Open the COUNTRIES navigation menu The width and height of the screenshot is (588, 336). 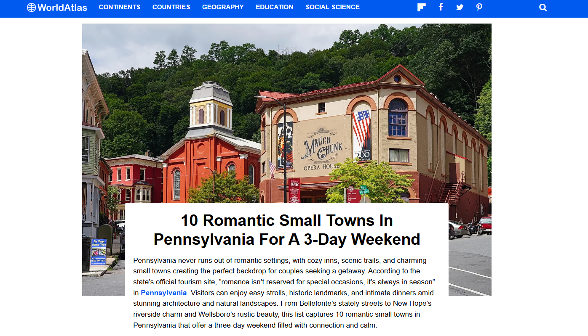171,7
